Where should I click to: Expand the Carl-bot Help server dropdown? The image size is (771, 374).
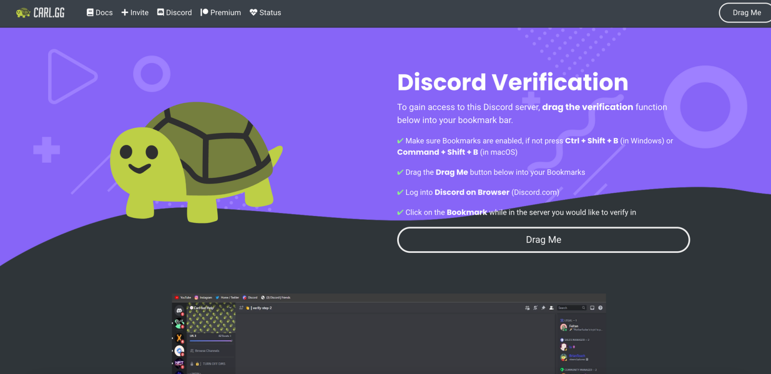[x=230, y=308]
